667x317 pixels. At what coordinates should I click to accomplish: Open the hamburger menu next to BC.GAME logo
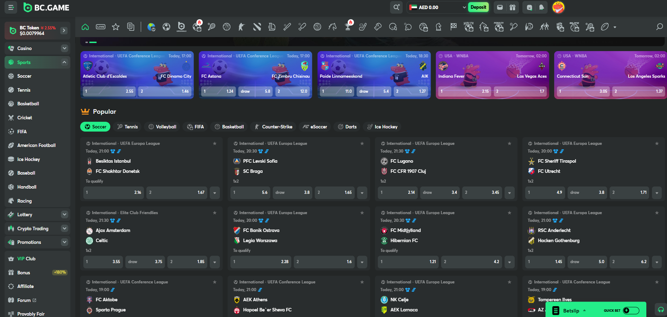pyautogui.click(x=11, y=7)
